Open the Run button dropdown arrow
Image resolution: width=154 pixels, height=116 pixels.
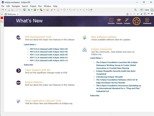(x=38, y=10)
